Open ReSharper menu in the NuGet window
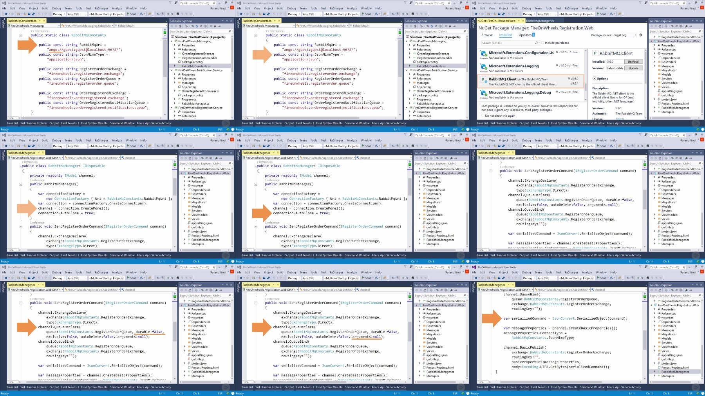This screenshot has width=705, height=396. (571, 8)
